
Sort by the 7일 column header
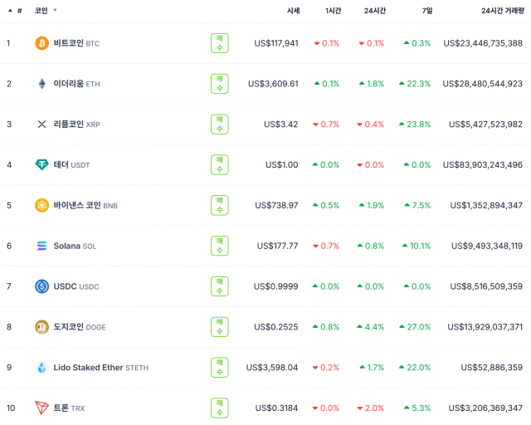(426, 10)
